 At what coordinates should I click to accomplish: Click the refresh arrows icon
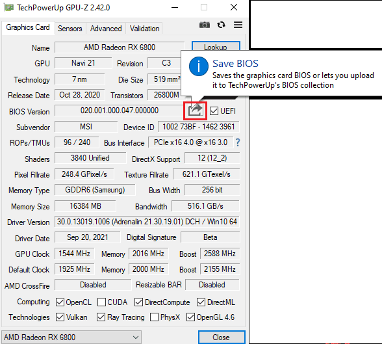(221, 25)
